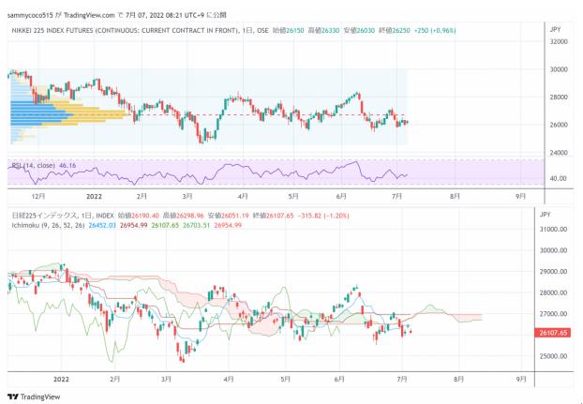Select the NIKKEI 225 INDEX FUTURES chart title
This screenshot has width=583, height=404.
click(125, 31)
